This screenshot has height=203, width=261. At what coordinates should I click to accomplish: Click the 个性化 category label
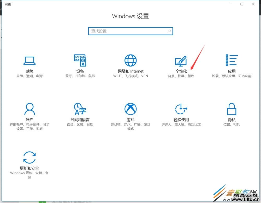181,71
